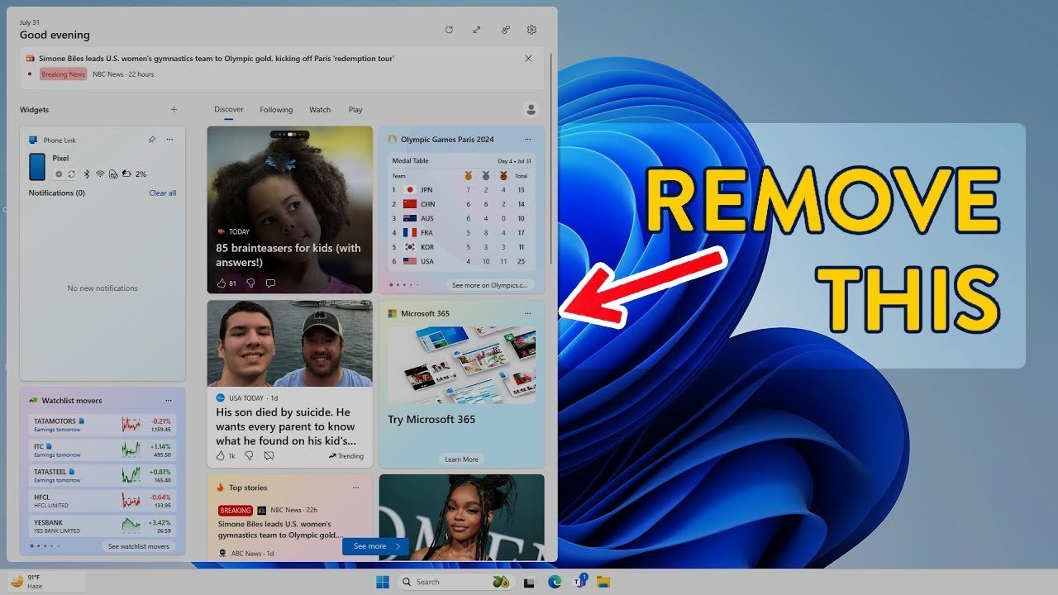Click the See more button
This screenshot has width=1058, height=595.
point(375,546)
